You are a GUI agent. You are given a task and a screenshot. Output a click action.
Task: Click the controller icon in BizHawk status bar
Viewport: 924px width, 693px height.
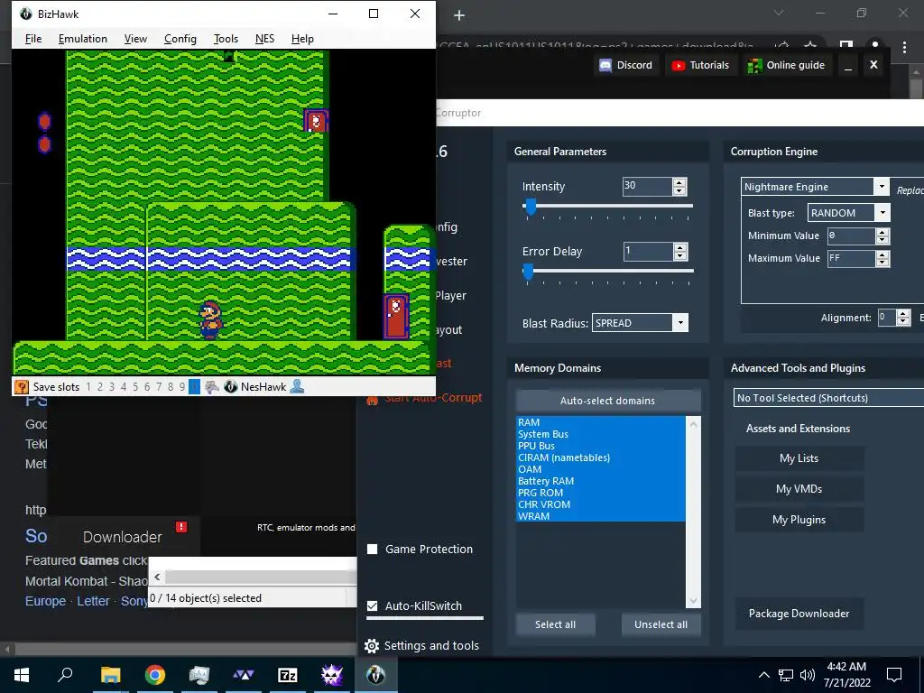point(212,387)
